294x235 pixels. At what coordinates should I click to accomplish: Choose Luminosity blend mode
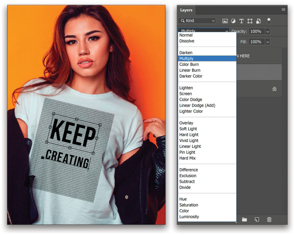[x=189, y=217]
